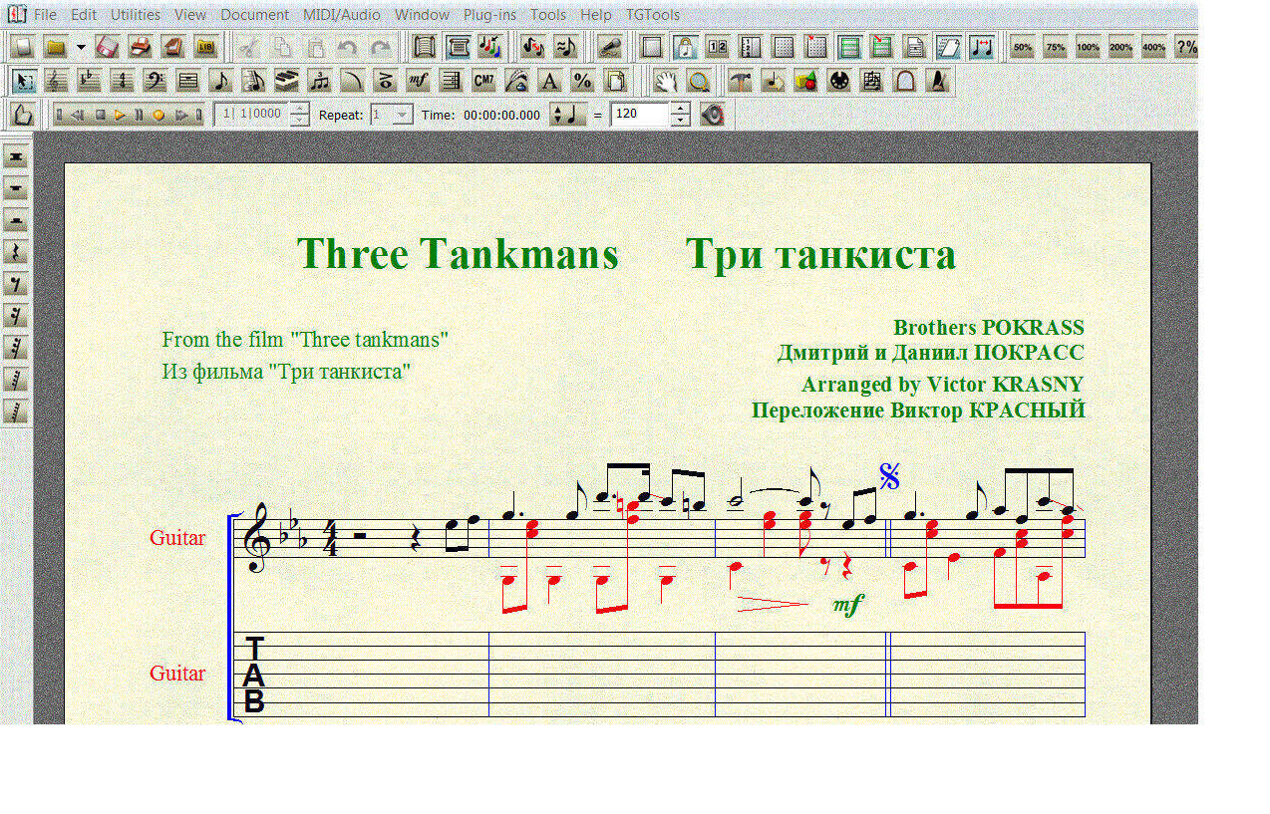Decrease tempo with down stepper arrow
The image size is (1270, 814).
pyautogui.click(x=680, y=121)
